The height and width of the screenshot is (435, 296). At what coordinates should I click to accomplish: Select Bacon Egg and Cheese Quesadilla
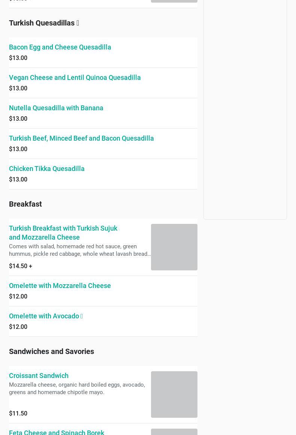point(60,47)
